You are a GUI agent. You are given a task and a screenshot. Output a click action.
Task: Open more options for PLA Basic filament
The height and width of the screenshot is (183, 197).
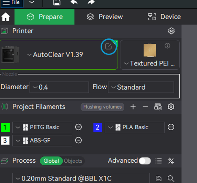click(171, 127)
